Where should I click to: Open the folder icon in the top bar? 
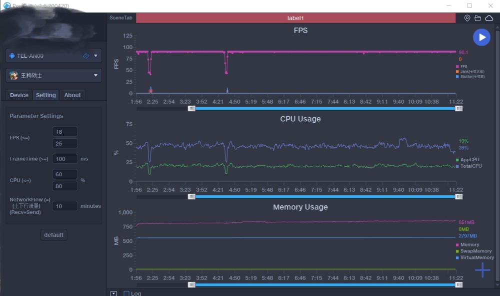pos(477,18)
